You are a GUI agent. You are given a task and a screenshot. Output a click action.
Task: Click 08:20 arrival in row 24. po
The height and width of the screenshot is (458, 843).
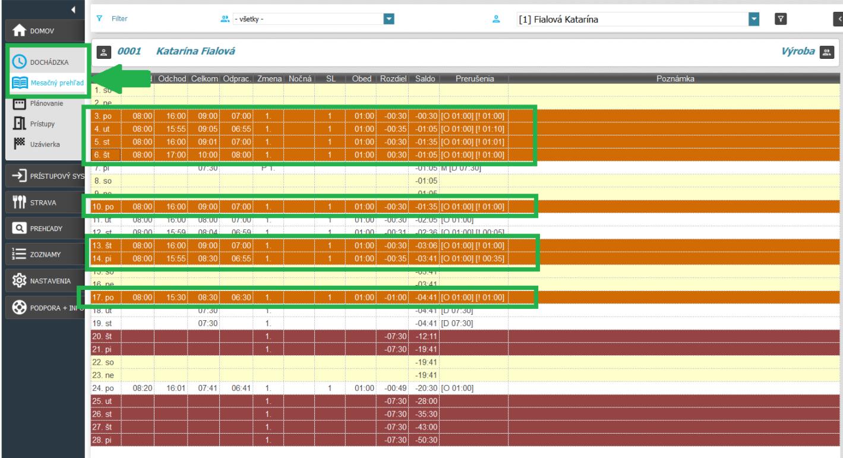143,388
